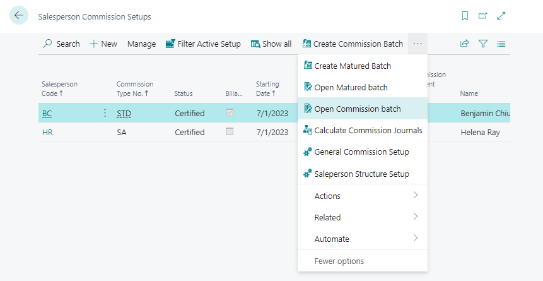Open salesperson code HR link
The width and height of the screenshot is (543, 281).
47,132
